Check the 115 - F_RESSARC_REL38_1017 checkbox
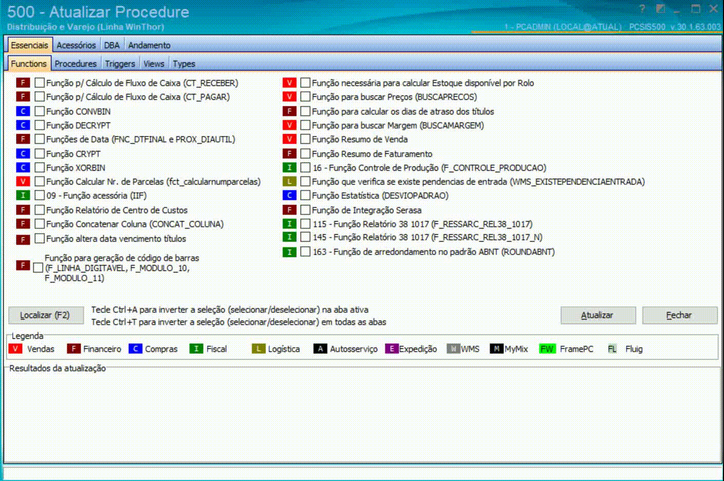724x481 pixels. pos(306,224)
